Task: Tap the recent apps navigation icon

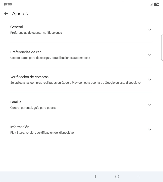Action: [x=95, y=177]
